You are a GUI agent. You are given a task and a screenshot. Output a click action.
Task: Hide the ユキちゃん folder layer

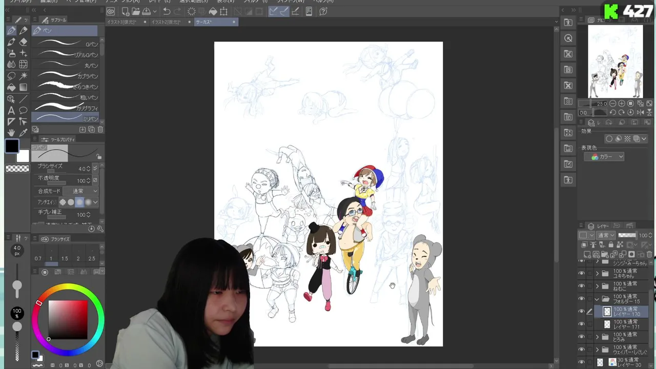pos(581,273)
